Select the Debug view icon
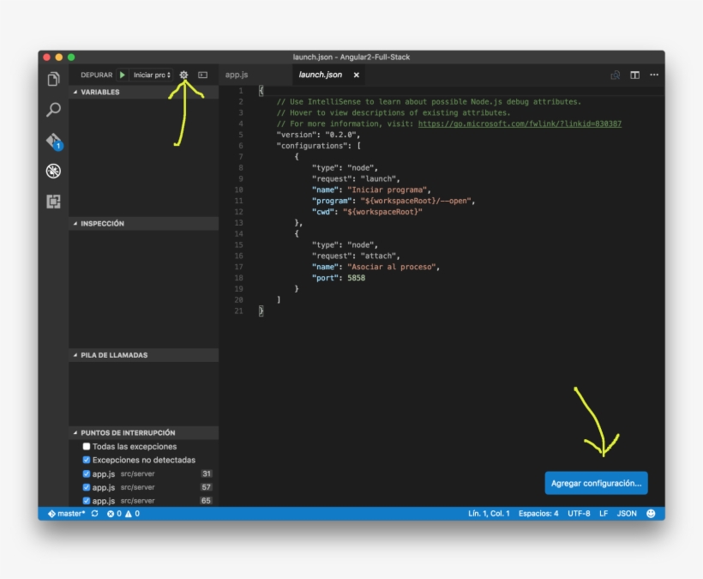The width and height of the screenshot is (703, 579). 53,171
